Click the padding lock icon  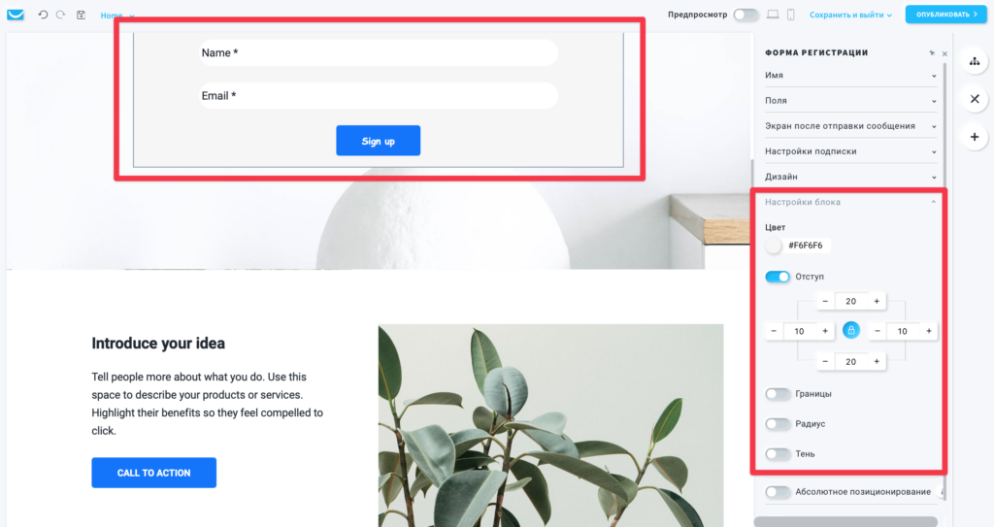pos(850,330)
